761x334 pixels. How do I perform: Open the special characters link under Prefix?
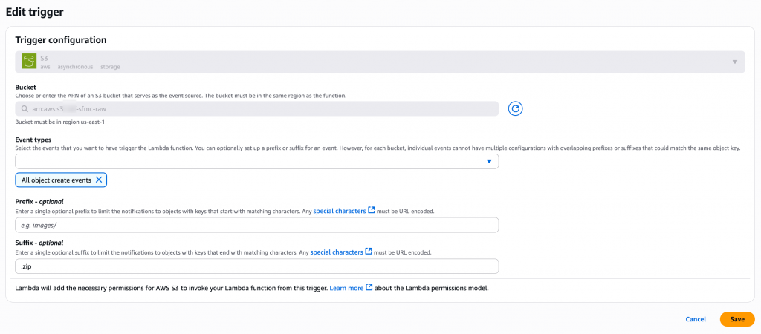tap(340, 212)
